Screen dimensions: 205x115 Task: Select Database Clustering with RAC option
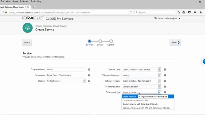148,100
